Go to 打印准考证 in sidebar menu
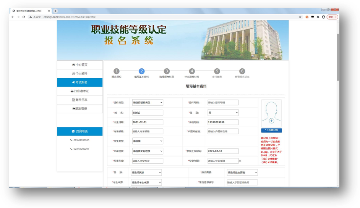The image size is (360, 208). click(x=80, y=91)
